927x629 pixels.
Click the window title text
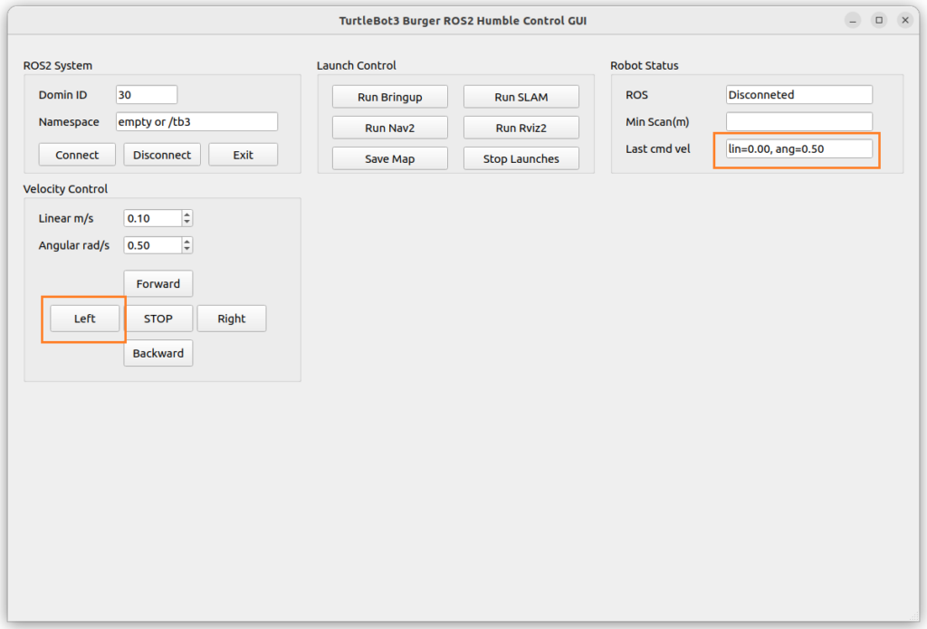463,21
